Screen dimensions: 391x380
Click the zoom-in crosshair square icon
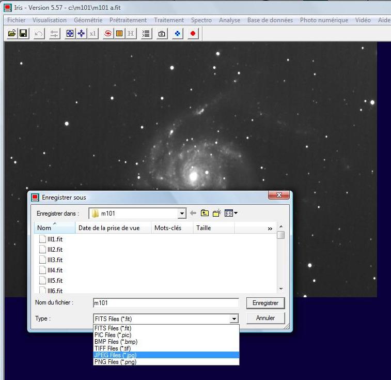coord(70,34)
